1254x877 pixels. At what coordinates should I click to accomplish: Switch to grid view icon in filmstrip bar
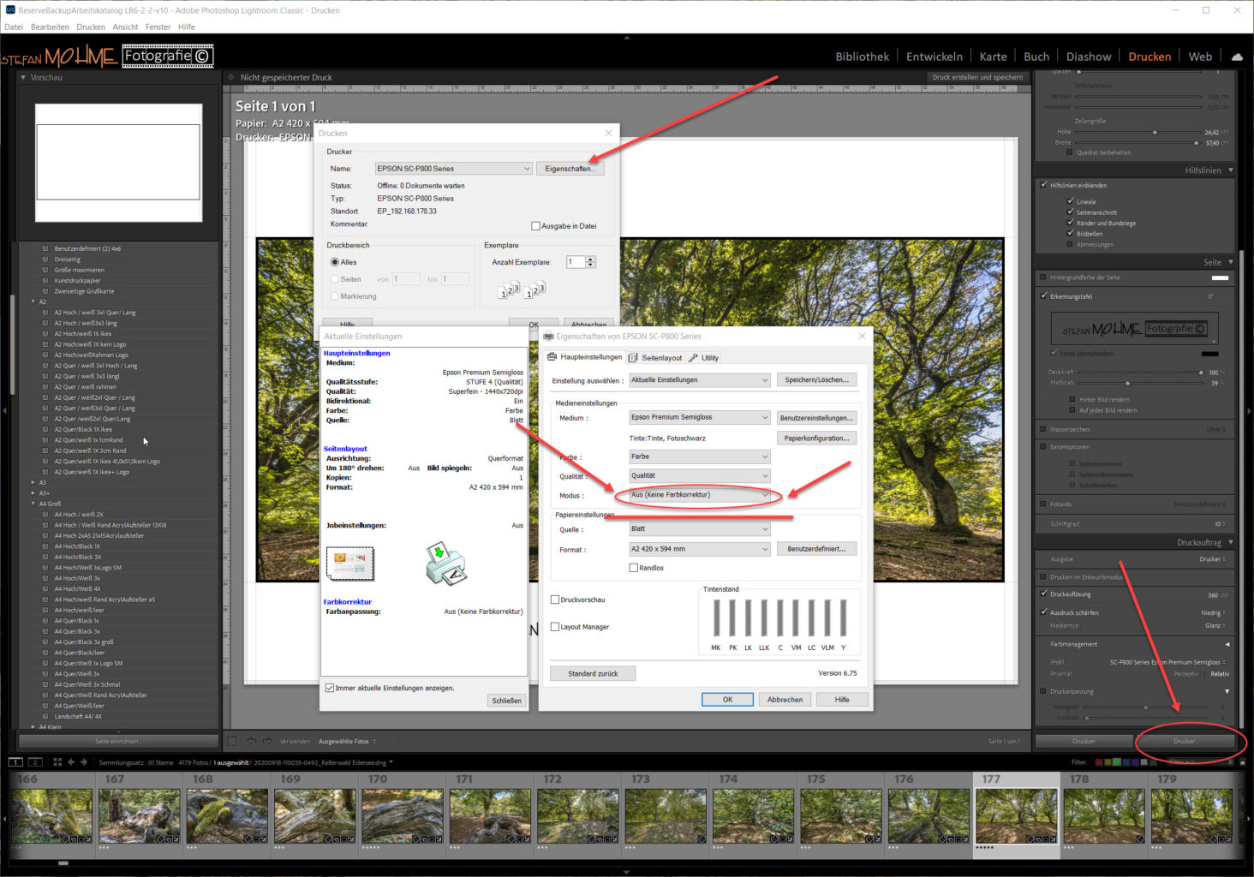pyautogui.click(x=57, y=761)
